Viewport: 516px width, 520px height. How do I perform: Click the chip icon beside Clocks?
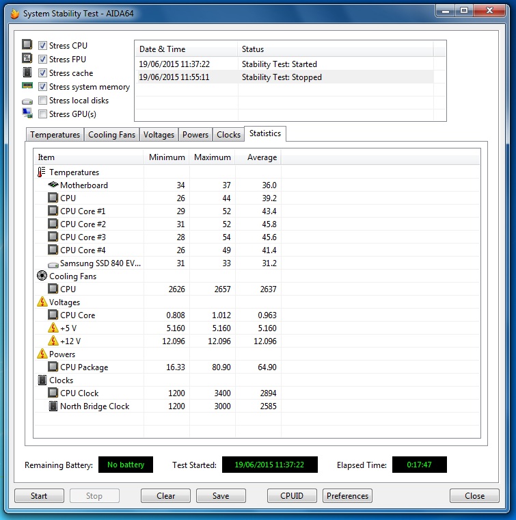[x=42, y=380]
